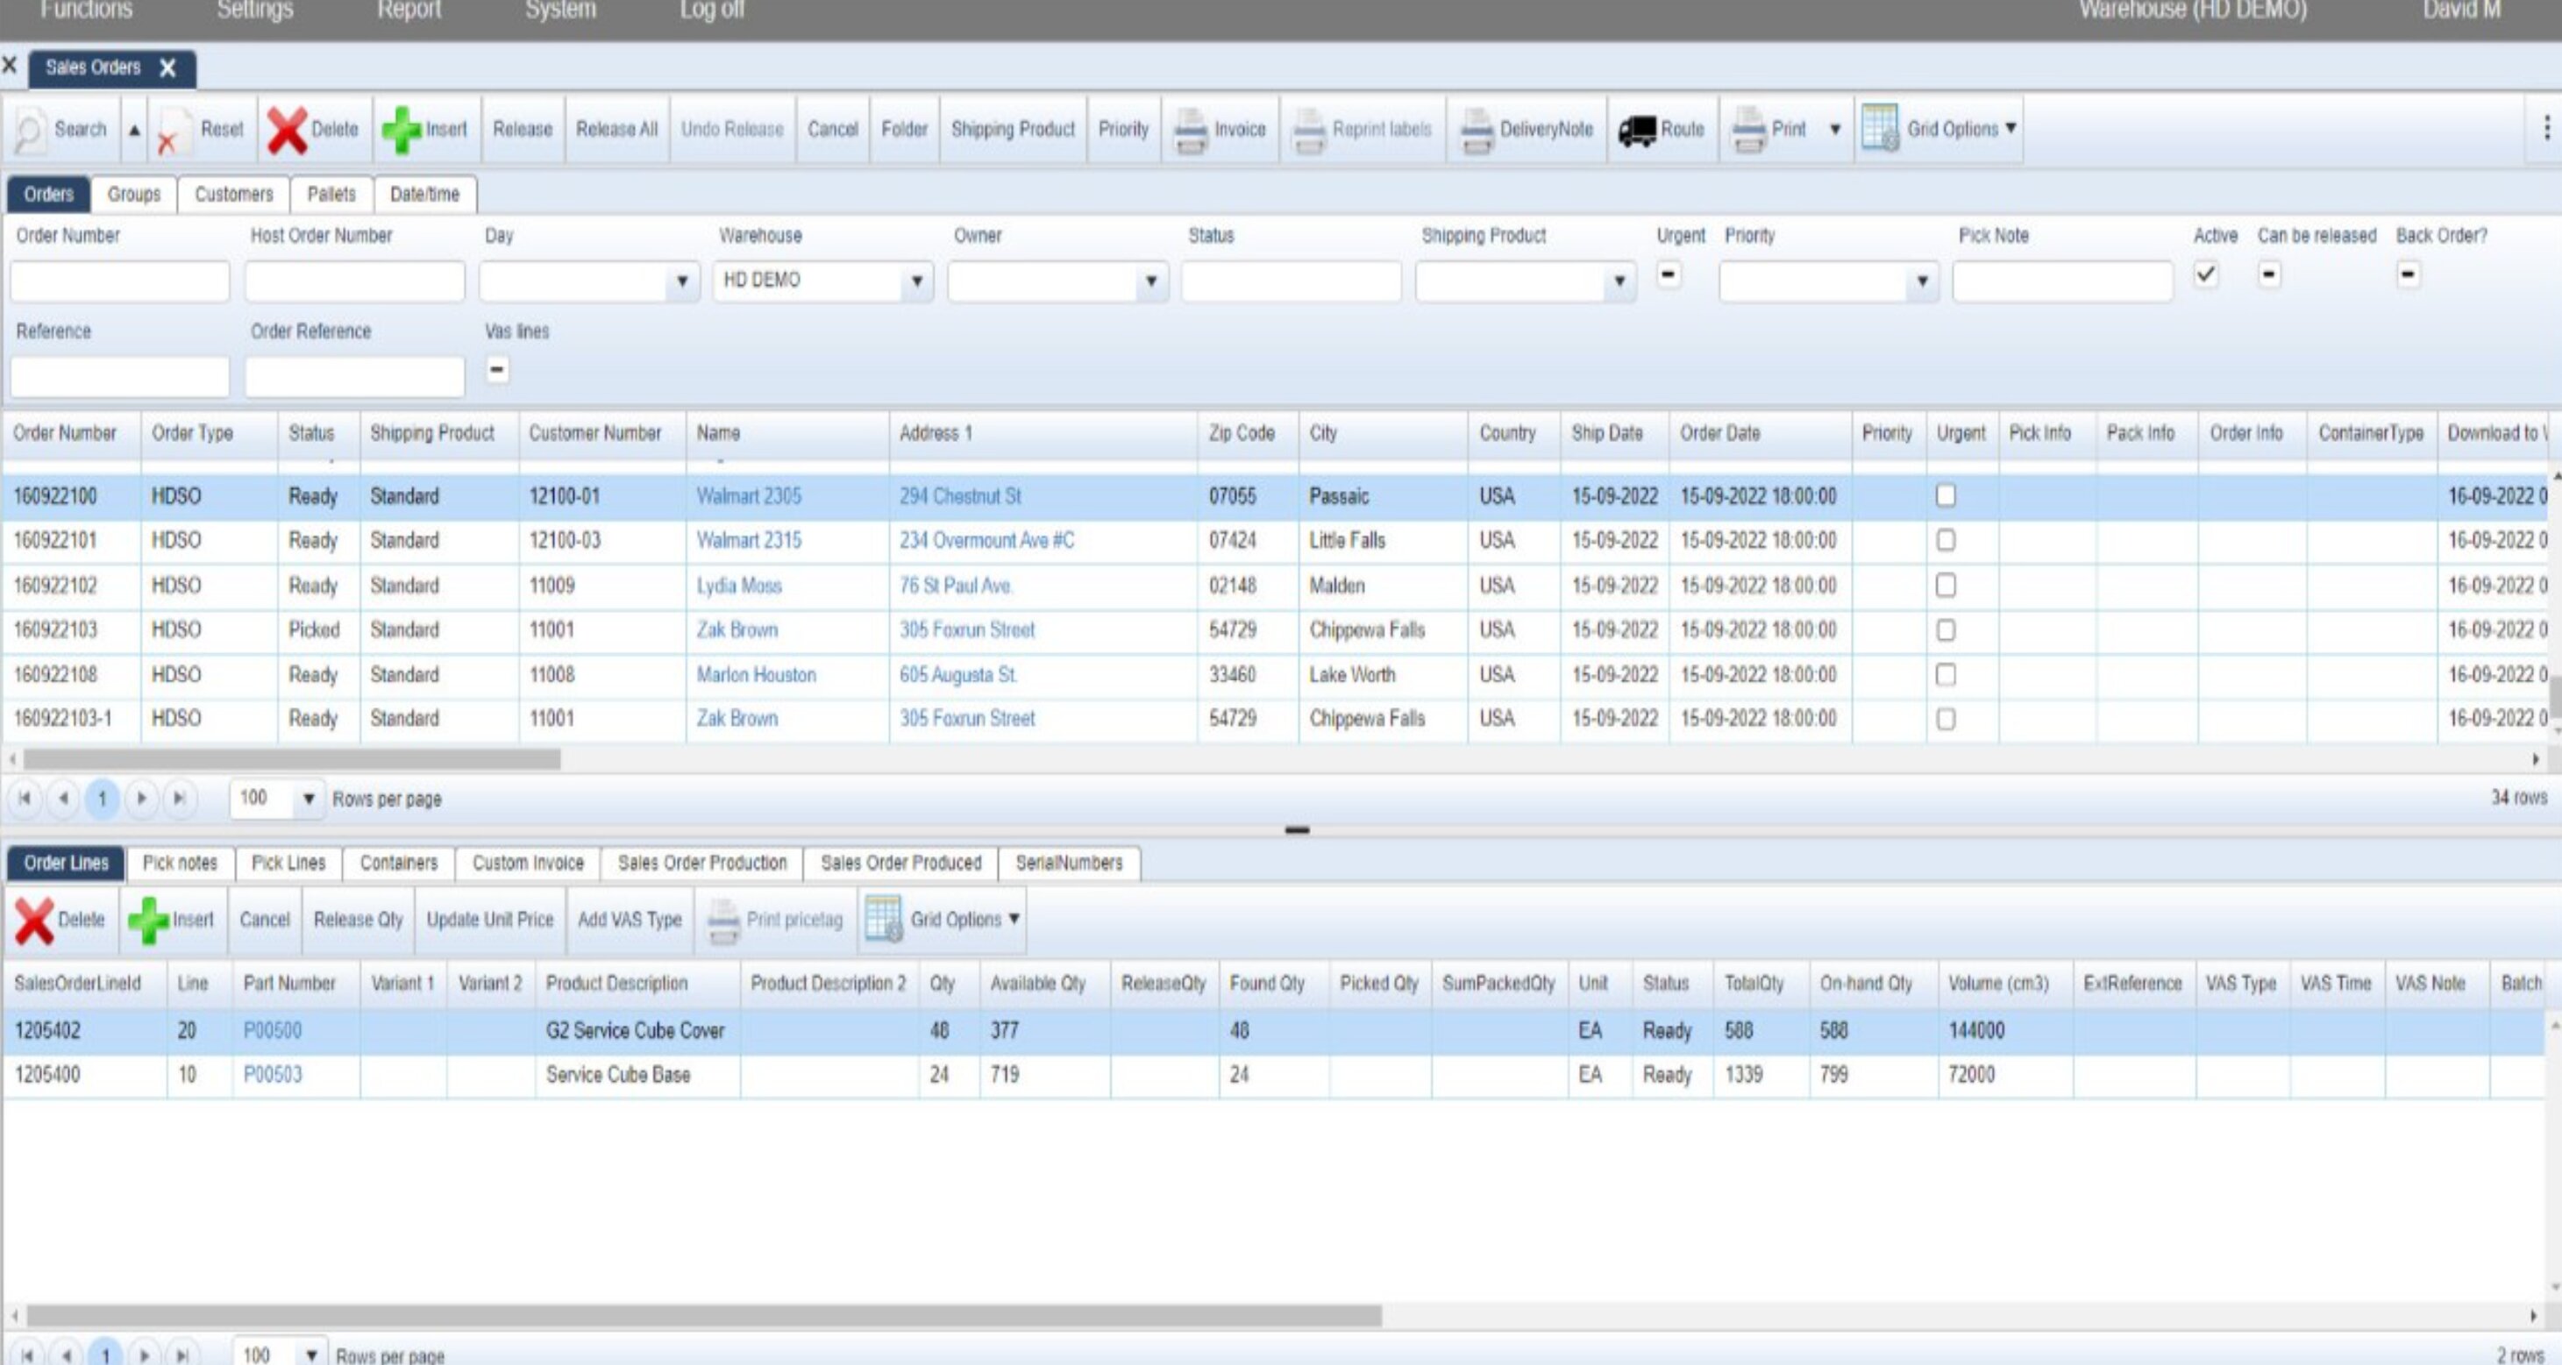The image size is (2562, 1365).
Task: Click the green Insert icon in Order Lines toolbar
Action: pos(148,921)
